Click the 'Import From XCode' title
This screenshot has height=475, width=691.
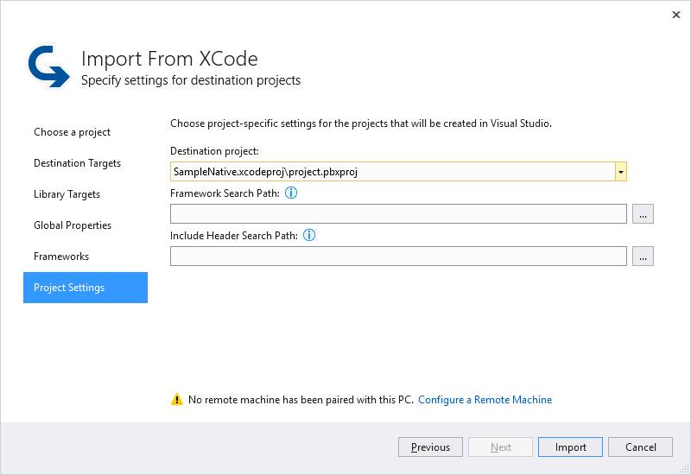(169, 59)
